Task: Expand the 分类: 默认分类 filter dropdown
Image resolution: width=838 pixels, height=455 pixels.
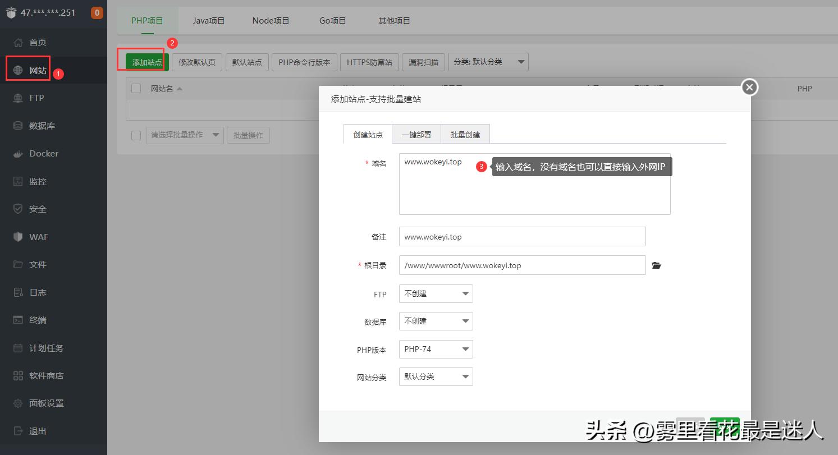Action: (488, 62)
